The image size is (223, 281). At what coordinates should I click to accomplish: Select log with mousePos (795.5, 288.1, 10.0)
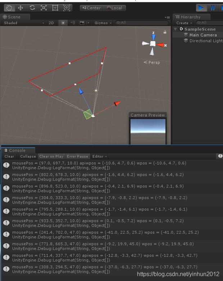(112, 211)
